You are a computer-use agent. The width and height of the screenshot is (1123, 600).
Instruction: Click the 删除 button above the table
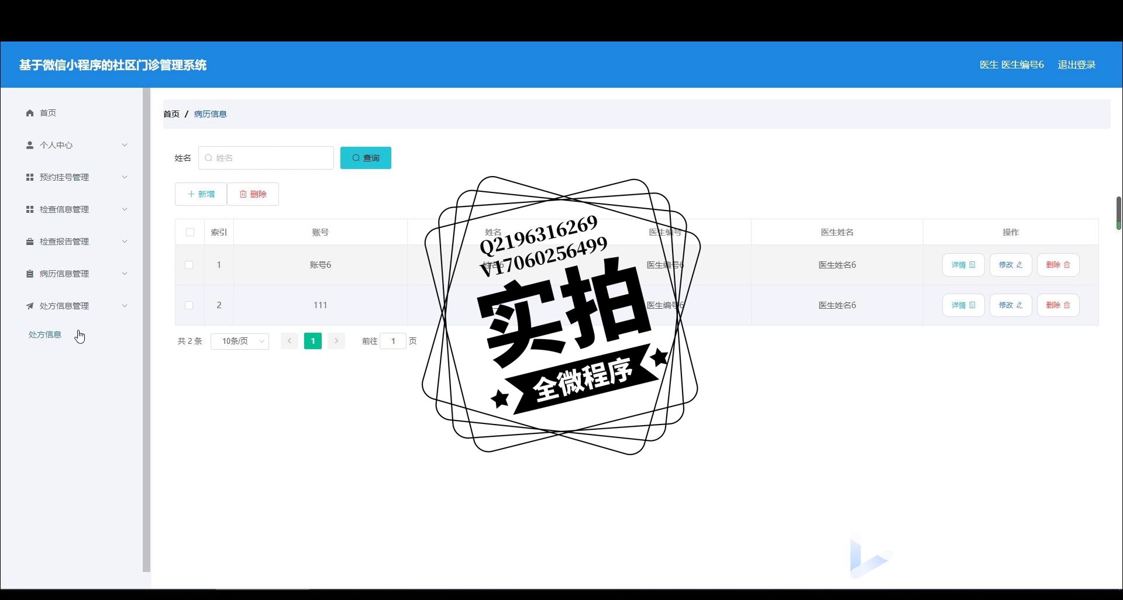pyautogui.click(x=253, y=194)
